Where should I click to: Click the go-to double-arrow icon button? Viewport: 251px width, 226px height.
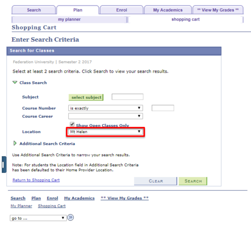point(70,218)
